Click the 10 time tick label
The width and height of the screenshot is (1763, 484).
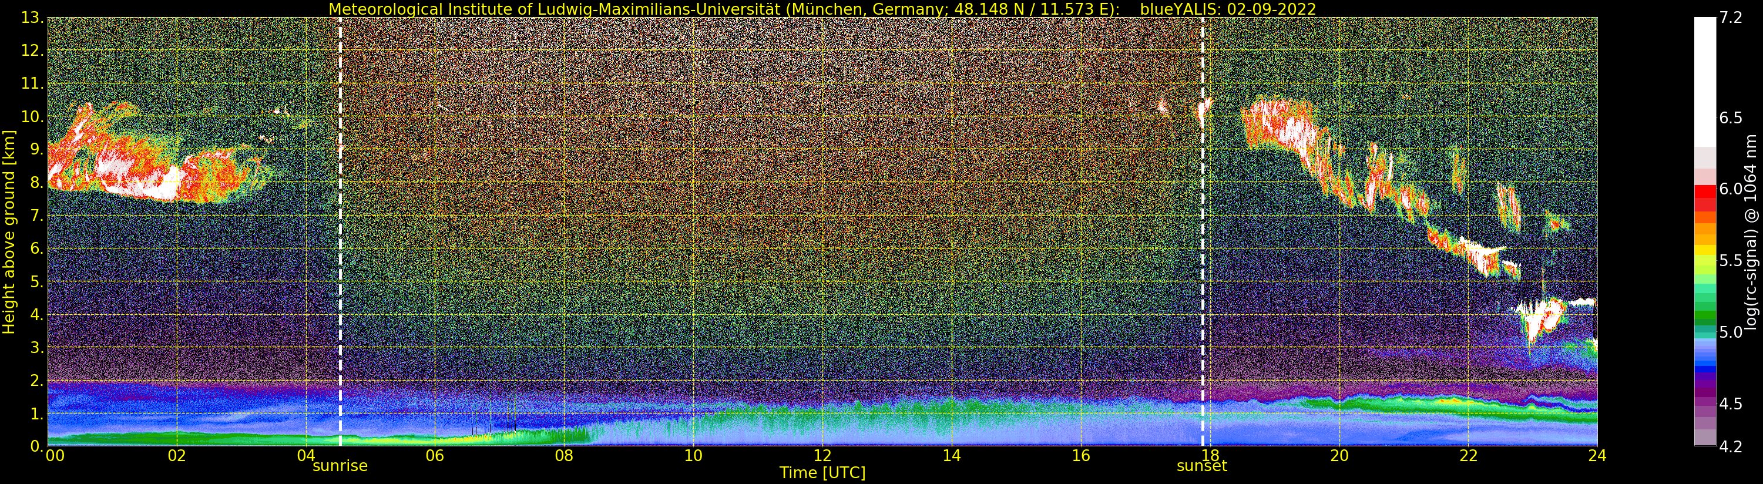click(x=693, y=455)
